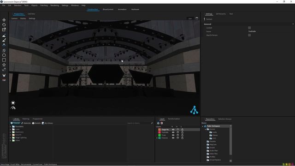This screenshot has width=295, height=166.
Task: Select the Square shape tool
Action: click(4, 60)
